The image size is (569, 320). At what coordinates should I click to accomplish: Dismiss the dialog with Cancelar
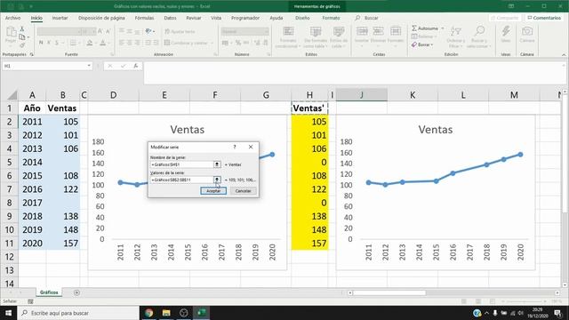243,191
